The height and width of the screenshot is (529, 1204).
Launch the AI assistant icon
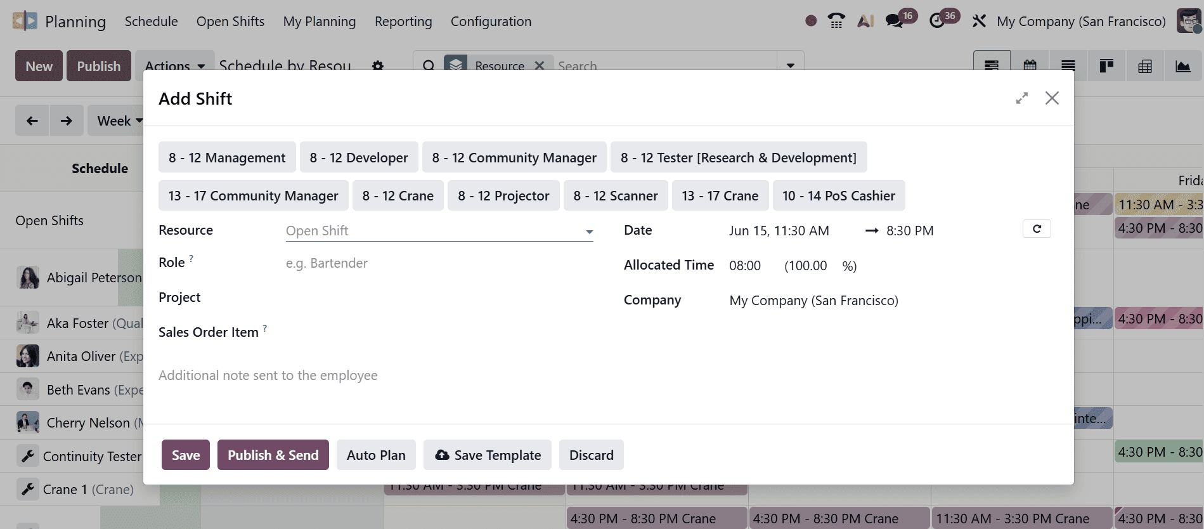click(865, 21)
